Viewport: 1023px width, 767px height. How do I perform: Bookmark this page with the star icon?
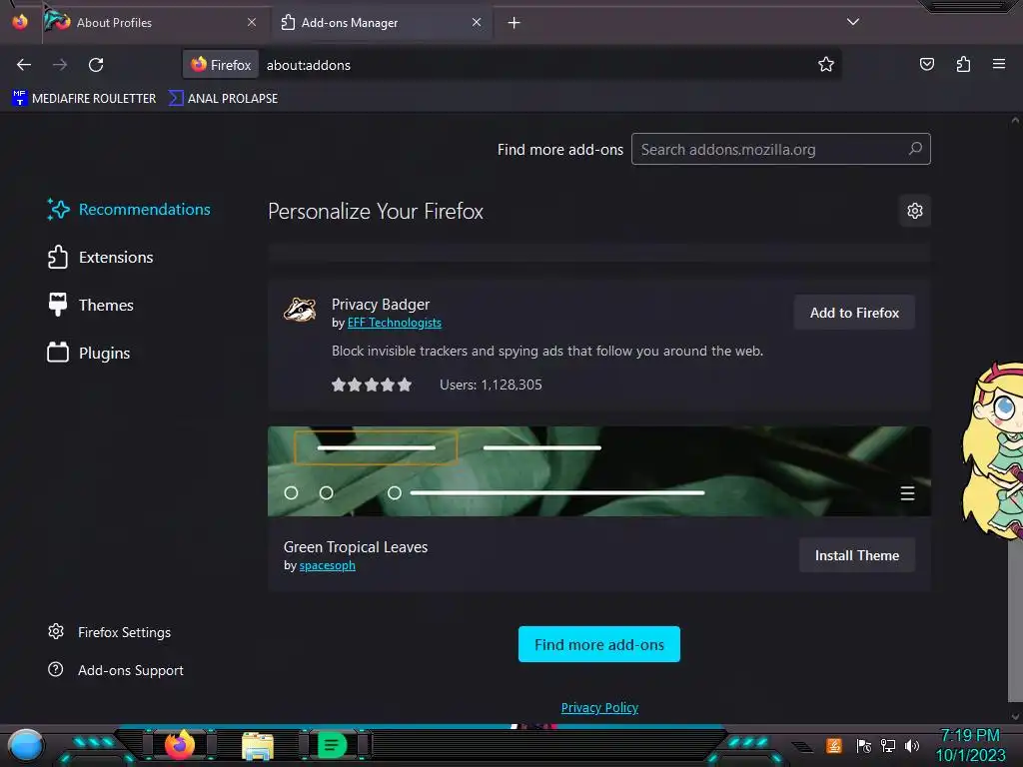coord(826,65)
